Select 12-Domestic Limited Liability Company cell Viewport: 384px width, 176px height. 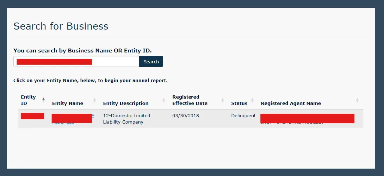coord(126,119)
